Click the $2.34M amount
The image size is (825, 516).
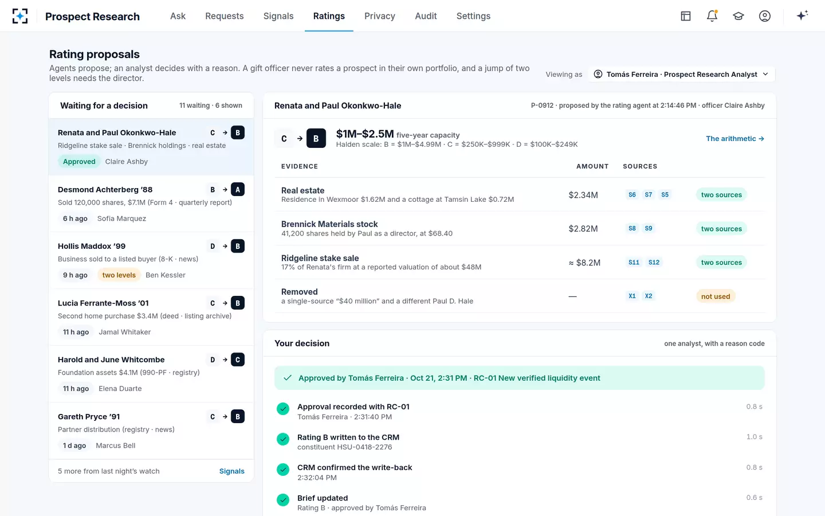(583, 195)
